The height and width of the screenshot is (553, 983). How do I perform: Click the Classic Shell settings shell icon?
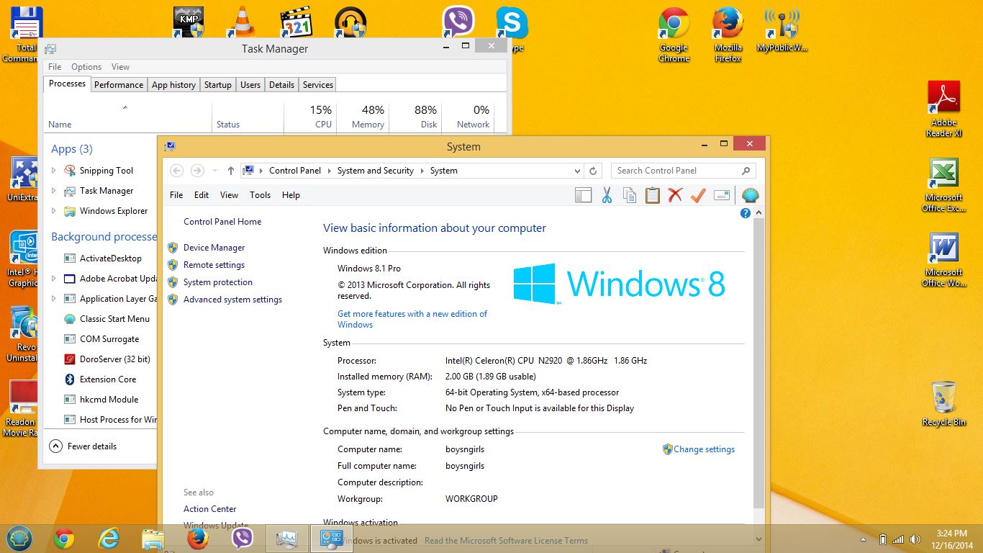point(750,195)
